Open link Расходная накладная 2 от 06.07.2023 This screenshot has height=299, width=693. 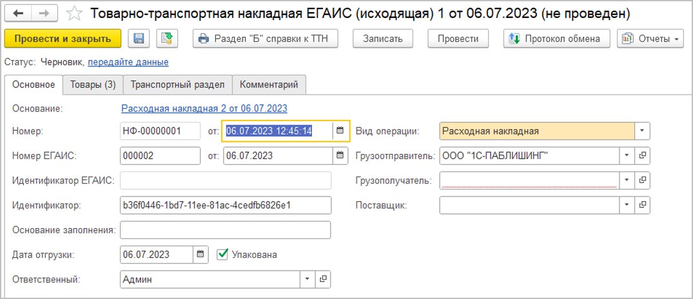click(204, 108)
